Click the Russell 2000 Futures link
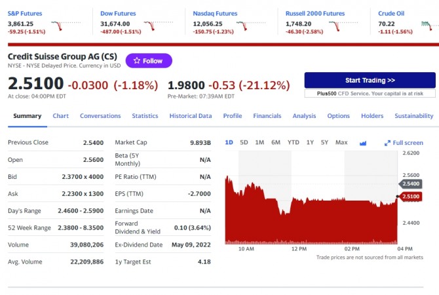 (315, 13)
